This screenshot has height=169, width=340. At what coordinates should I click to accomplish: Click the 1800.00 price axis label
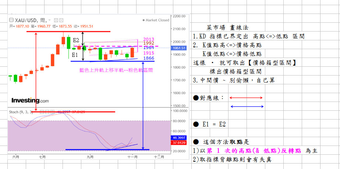[179, 67]
